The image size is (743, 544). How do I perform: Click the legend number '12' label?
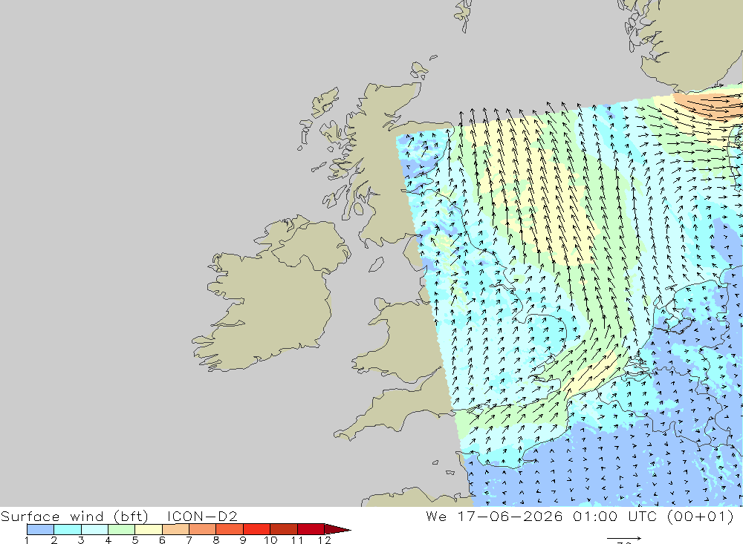pos(325,540)
